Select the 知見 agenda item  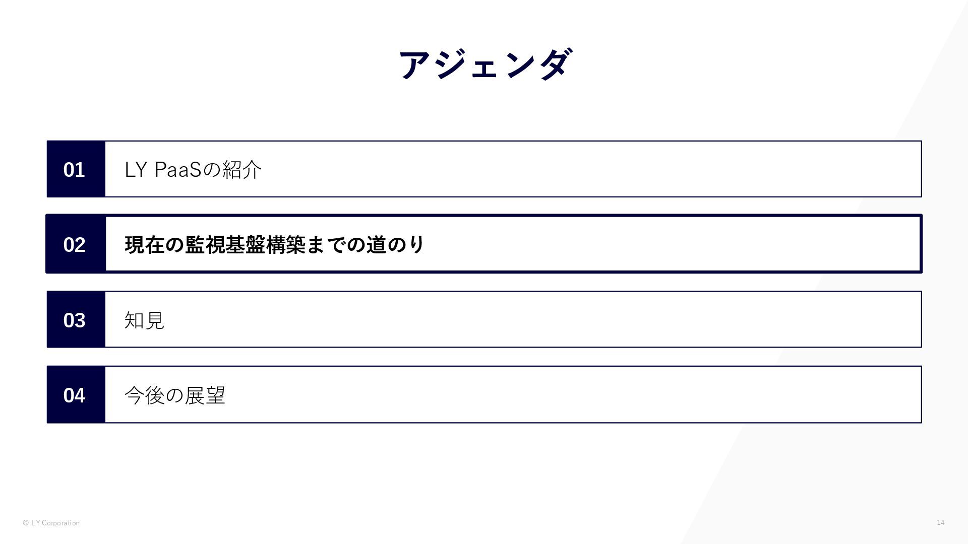(144, 320)
